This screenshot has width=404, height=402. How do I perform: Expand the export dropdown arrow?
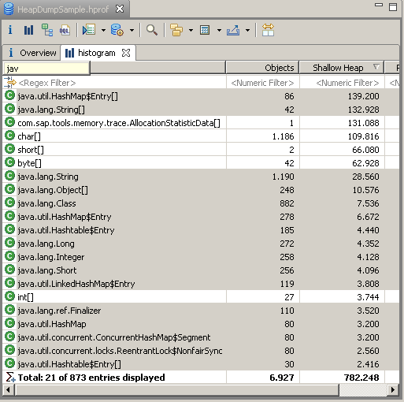pyautogui.click(x=247, y=31)
